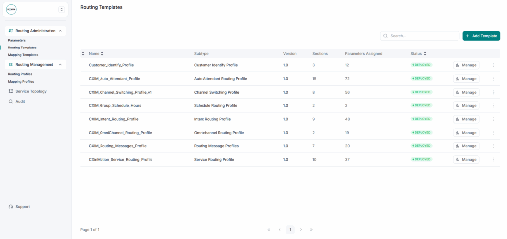Open three-dot menu for CXinMotion_Service_Routing_Profile row
507x239 pixels.
[493, 160]
